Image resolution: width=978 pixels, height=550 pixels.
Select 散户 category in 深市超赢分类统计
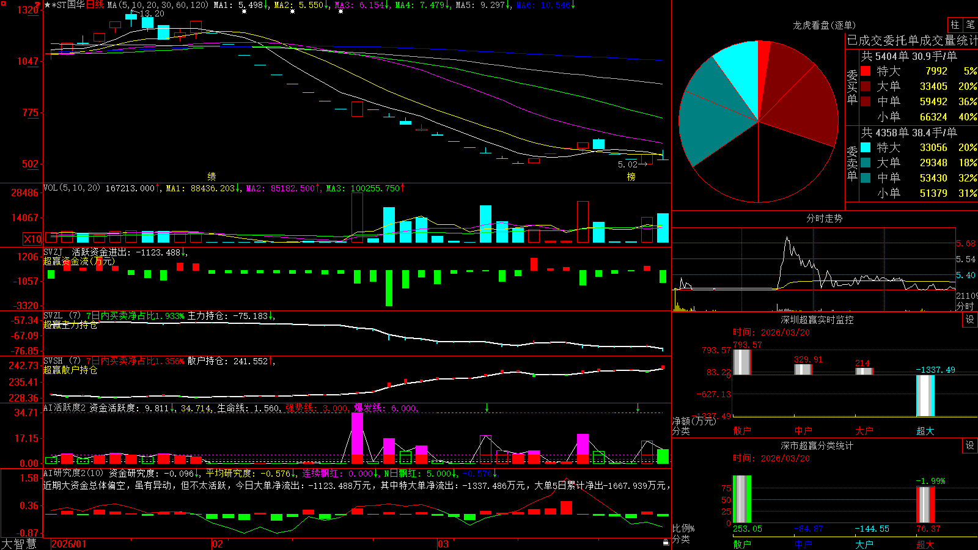tap(742, 544)
